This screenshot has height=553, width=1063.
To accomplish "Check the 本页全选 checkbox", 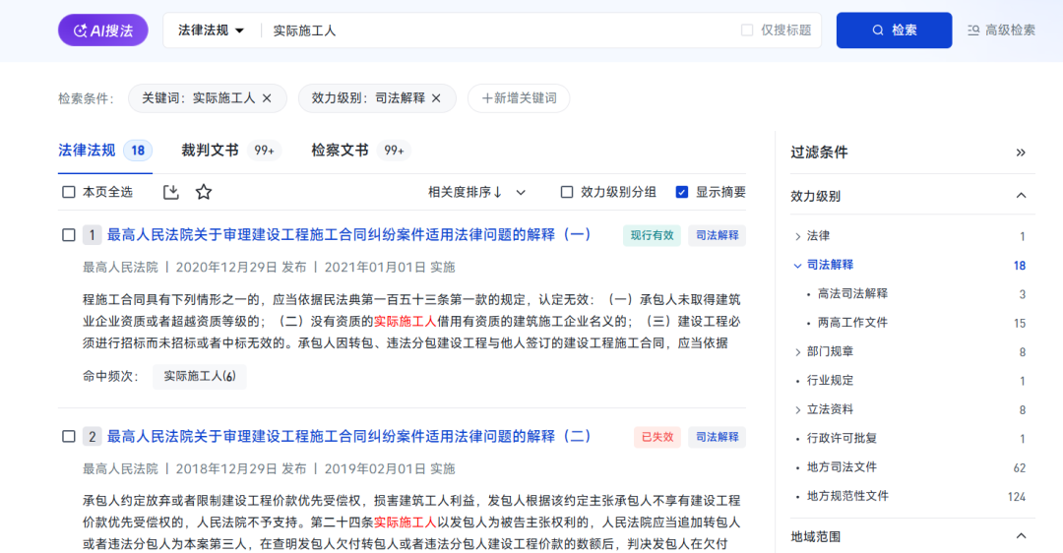I will coord(69,193).
